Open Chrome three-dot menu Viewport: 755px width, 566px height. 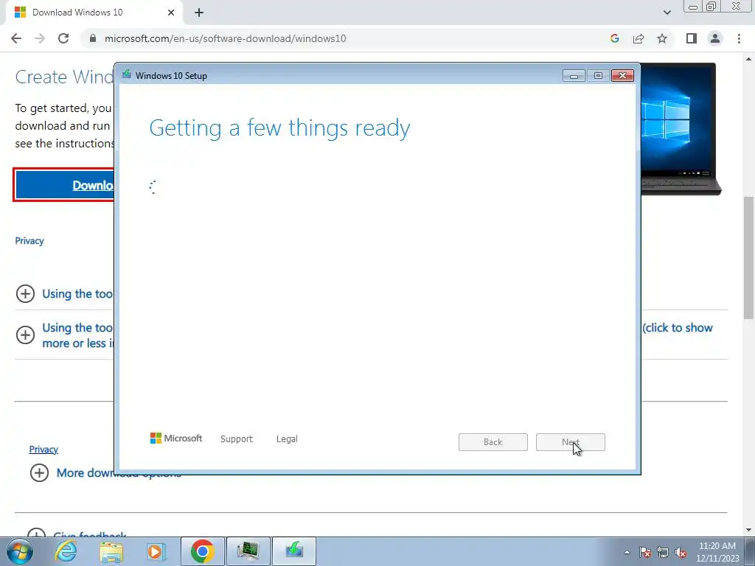point(739,38)
